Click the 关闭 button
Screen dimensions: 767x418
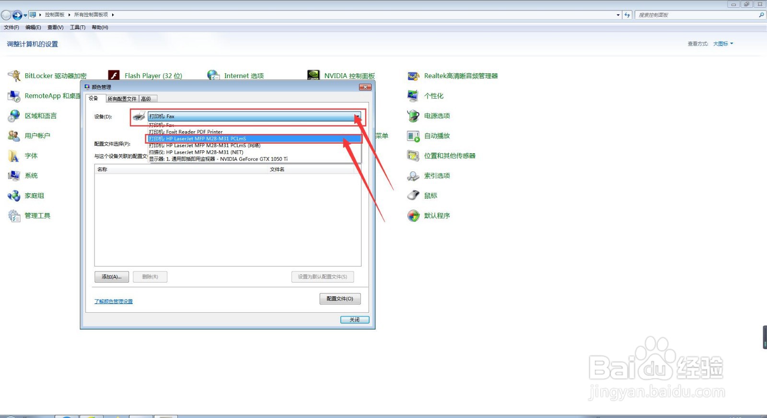[x=355, y=320]
